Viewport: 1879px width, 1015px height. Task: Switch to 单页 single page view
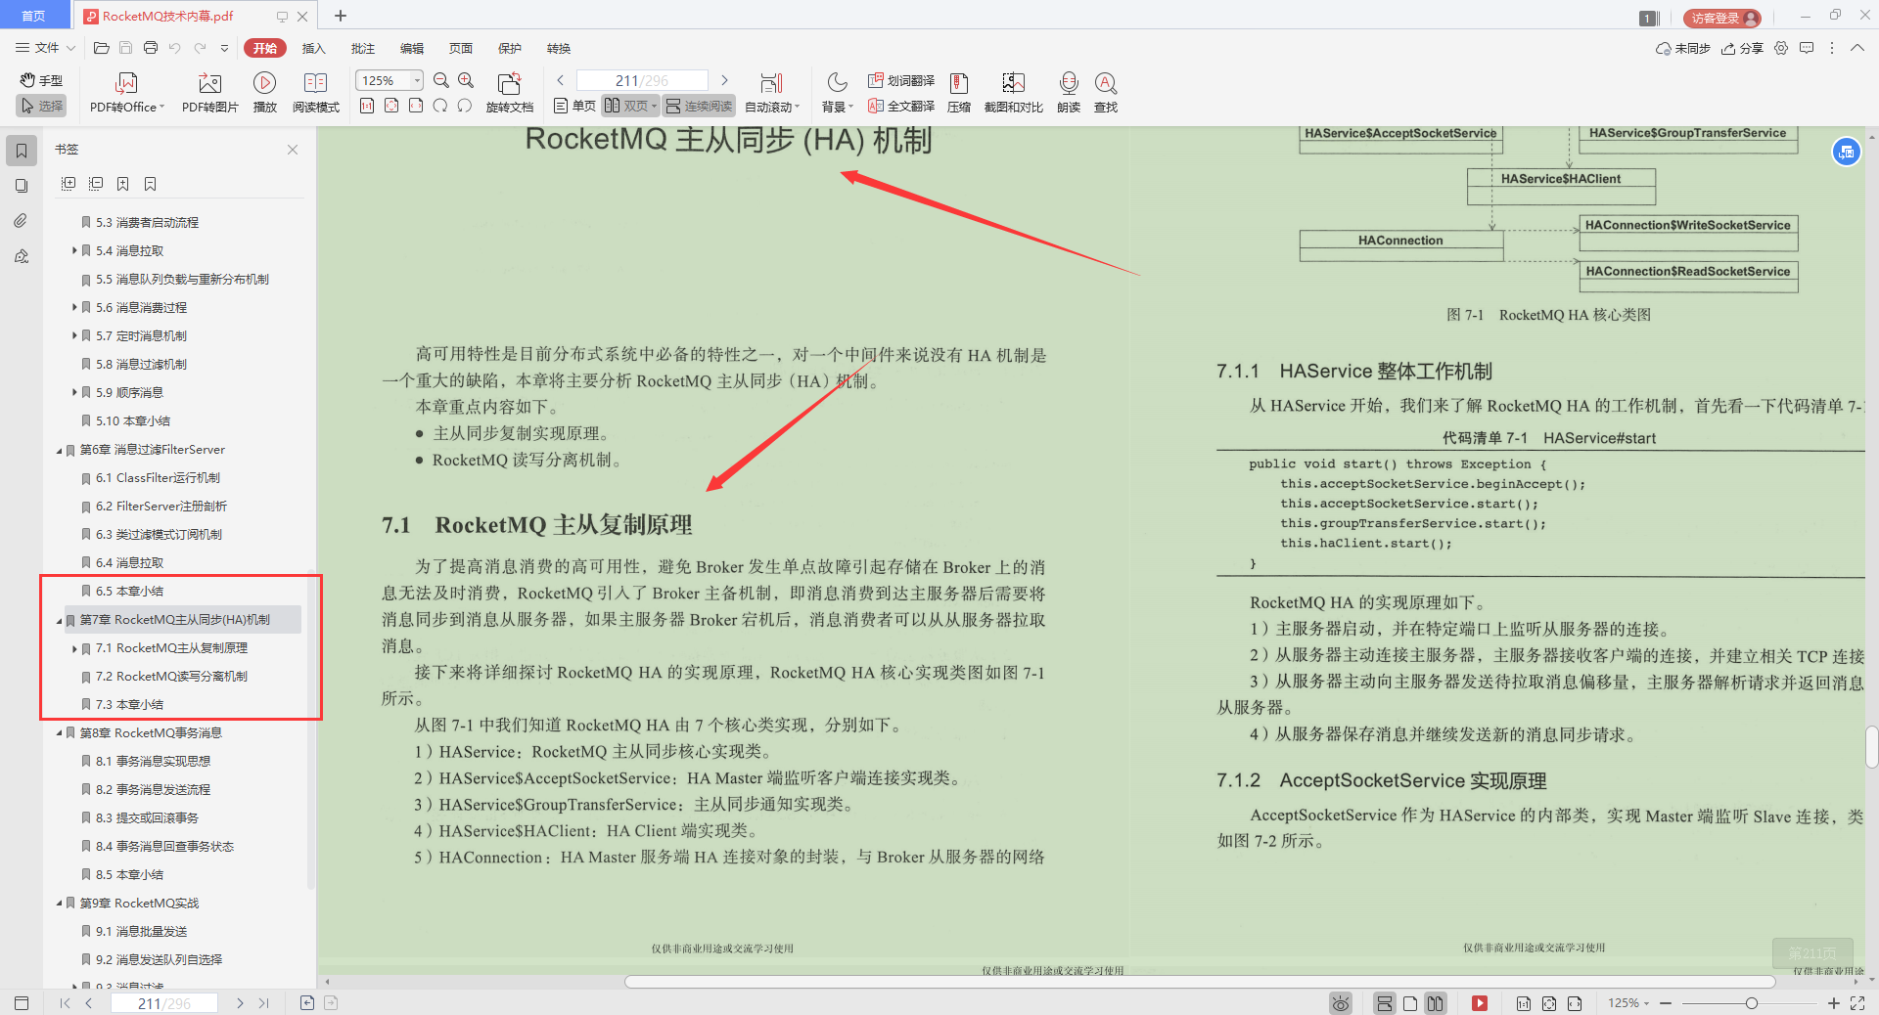point(574,106)
